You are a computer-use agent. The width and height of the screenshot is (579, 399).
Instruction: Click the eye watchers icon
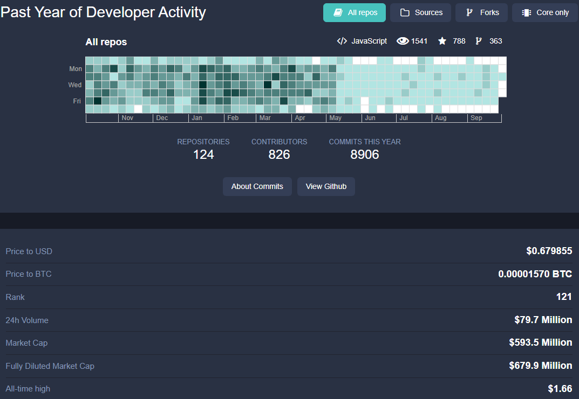pyautogui.click(x=403, y=41)
